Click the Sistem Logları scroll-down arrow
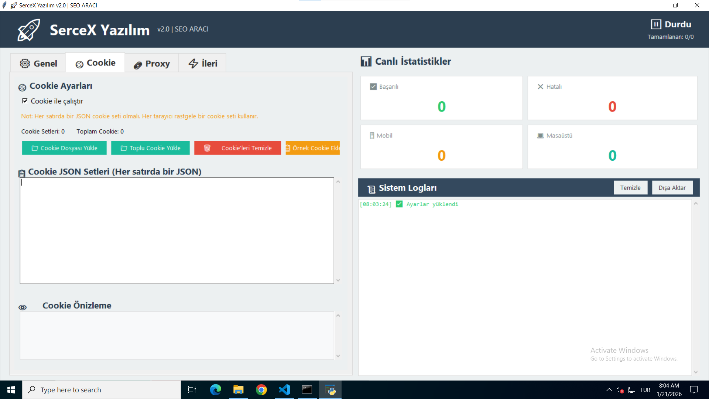 click(696, 372)
